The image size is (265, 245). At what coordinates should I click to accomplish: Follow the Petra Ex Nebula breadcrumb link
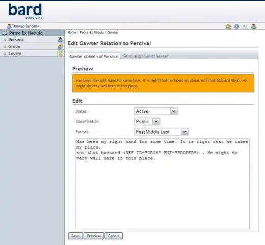tap(92, 32)
